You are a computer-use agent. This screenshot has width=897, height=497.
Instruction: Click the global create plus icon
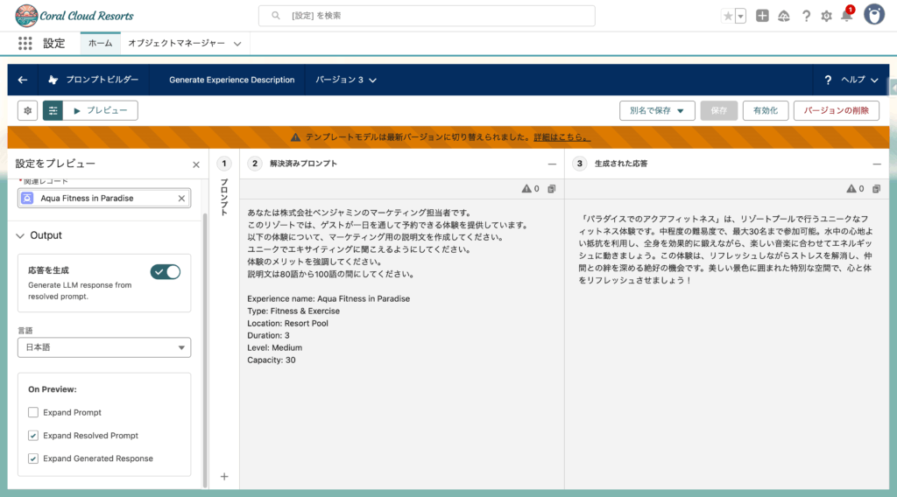click(762, 16)
